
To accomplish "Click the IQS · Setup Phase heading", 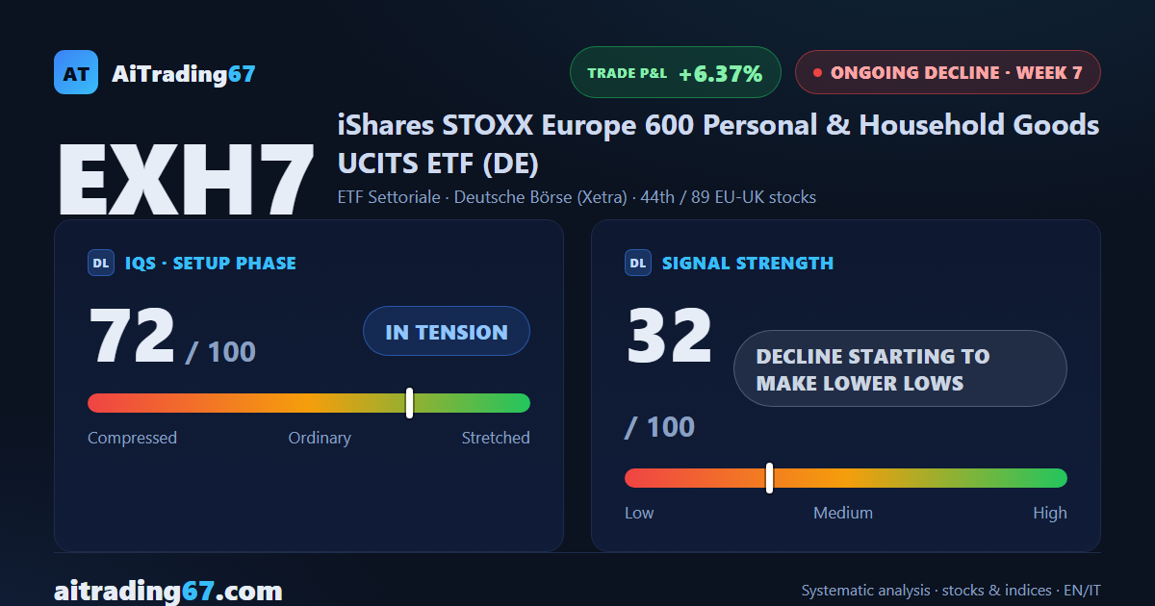I will click(x=211, y=263).
